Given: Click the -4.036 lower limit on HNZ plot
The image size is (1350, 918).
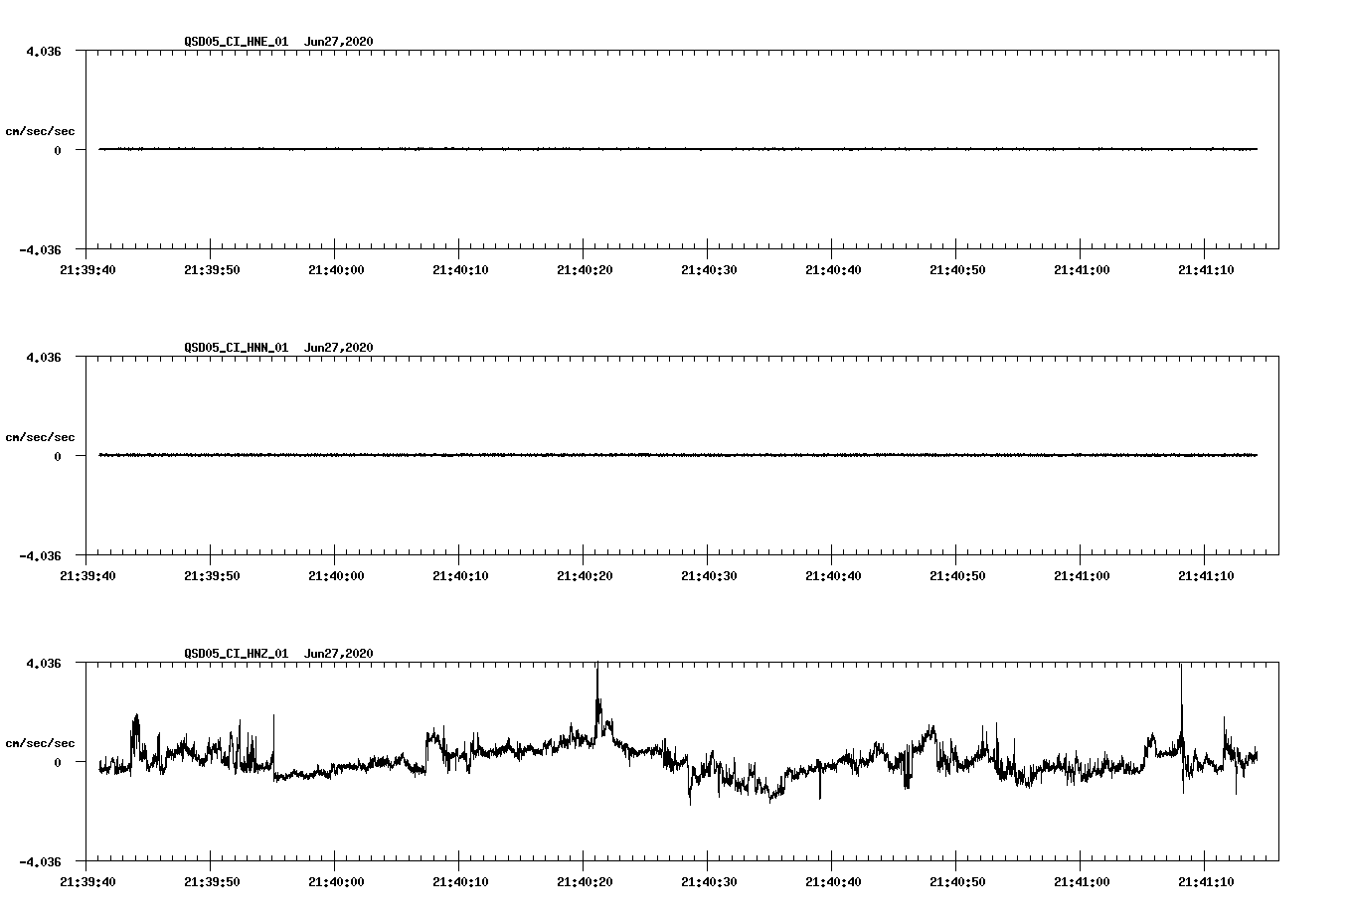Looking at the screenshot, I should click(40, 861).
